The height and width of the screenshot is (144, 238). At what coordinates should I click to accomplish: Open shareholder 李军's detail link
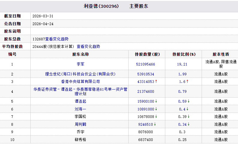[x=80, y=64]
